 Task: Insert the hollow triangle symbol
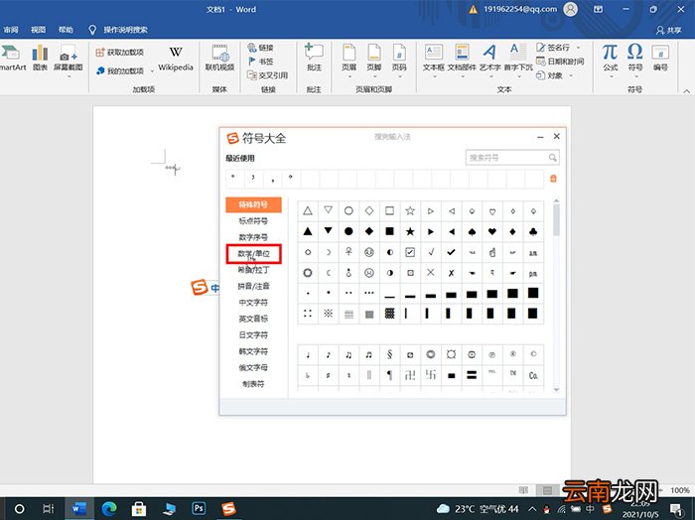pos(308,210)
